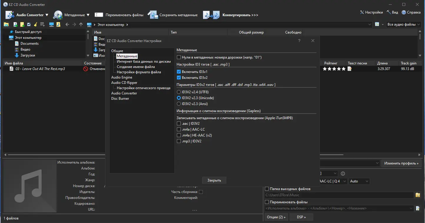This screenshot has height=223, width=425.
Task: Click the Изменить профиль button
Action: tap(401, 163)
